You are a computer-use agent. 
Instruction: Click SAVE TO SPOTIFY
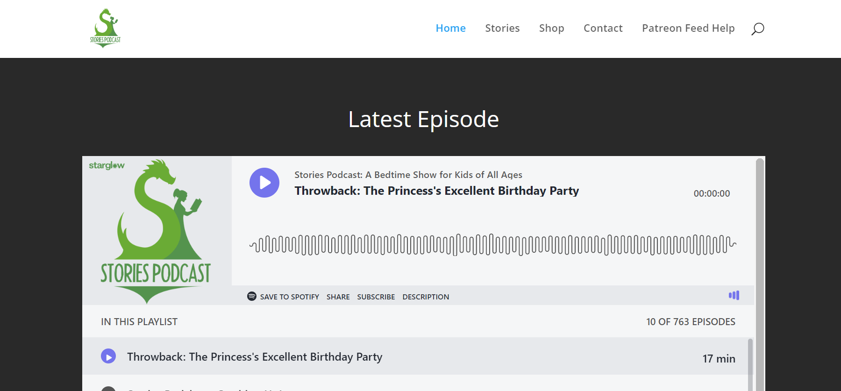(x=289, y=297)
